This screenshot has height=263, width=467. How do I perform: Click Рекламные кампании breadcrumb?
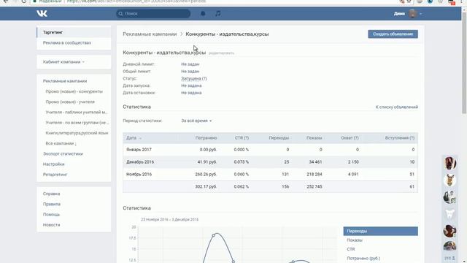point(150,34)
